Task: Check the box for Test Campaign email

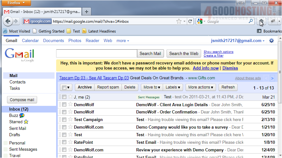Action: pos(64,120)
